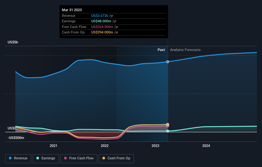Image resolution: width=262 pixels, height=167 pixels.
Task: Select the 2024 x-axis label
Action: pyautogui.click(x=206, y=146)
